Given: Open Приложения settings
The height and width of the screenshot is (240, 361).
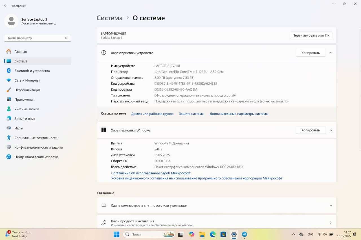Looking at the screenshot, I should (x=38, y=99).
